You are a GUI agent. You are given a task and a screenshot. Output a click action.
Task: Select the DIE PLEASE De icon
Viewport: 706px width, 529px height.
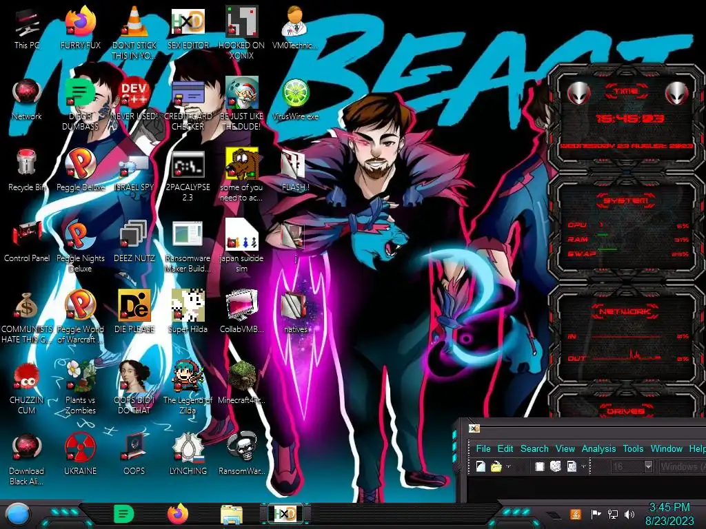[134, 312]
